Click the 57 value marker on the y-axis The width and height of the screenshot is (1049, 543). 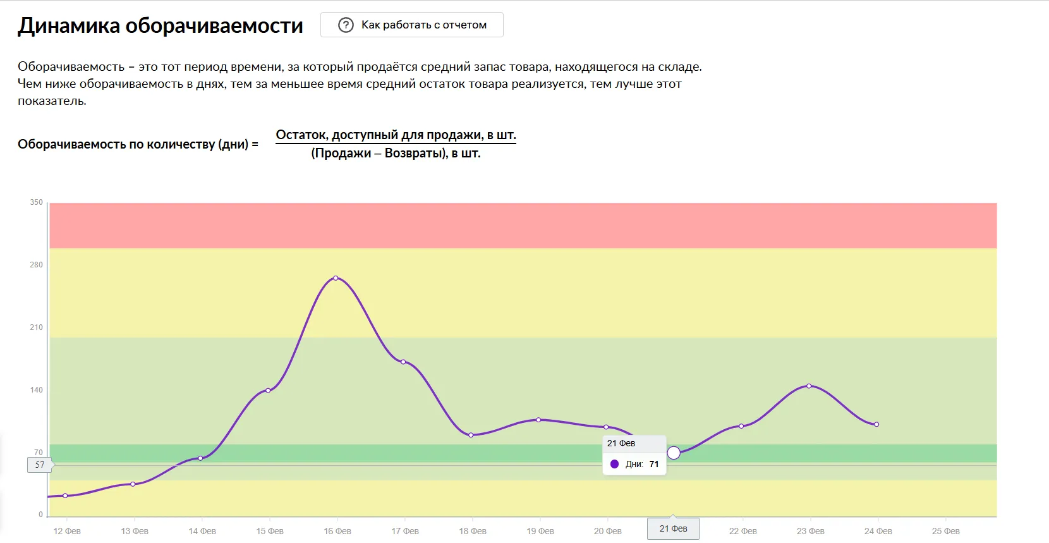pyautogui.click(x=40, y=465)
